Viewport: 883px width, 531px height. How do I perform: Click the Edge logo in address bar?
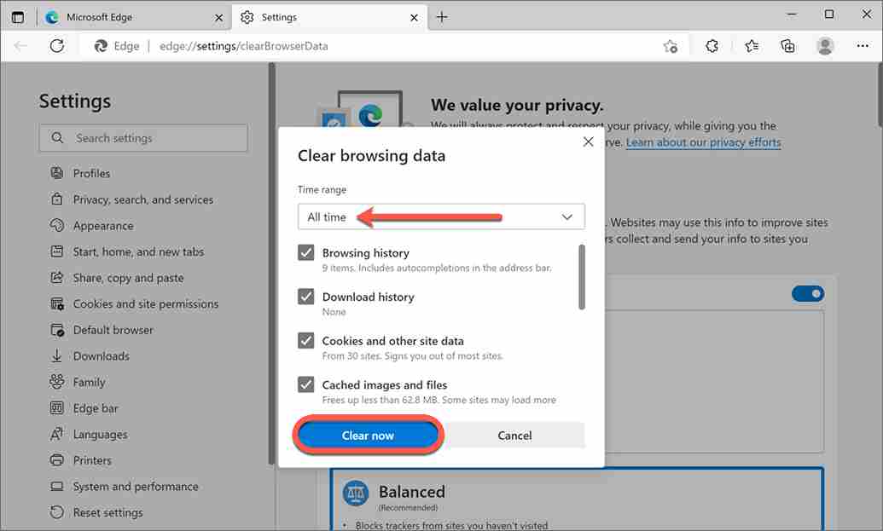tap(101, 46)
